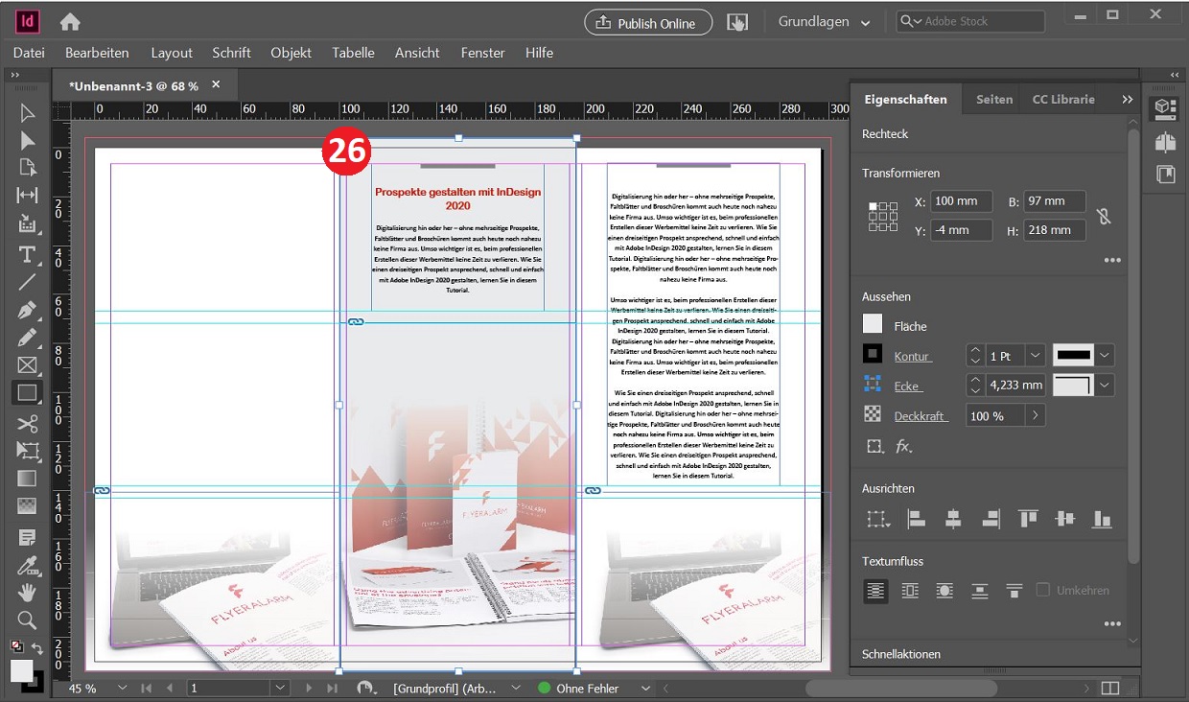Click the Line tool
The image size is (1189, 702).
27,282
